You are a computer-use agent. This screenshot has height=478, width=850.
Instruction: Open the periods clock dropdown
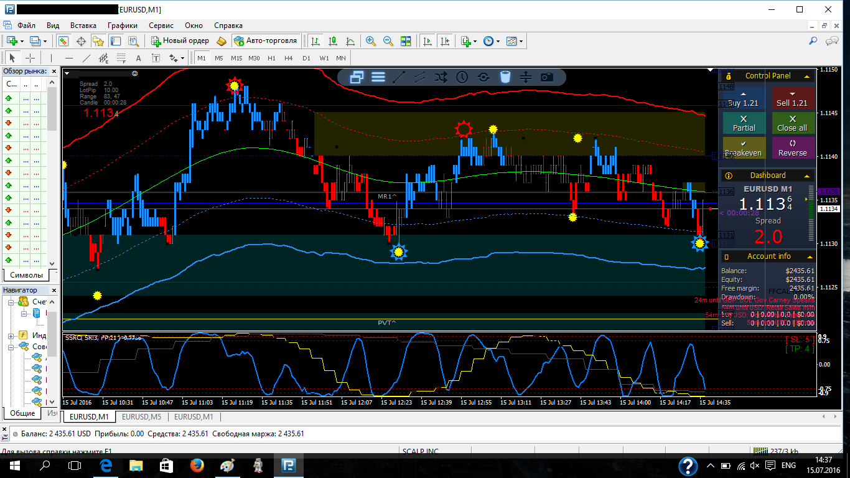[491, 41]
